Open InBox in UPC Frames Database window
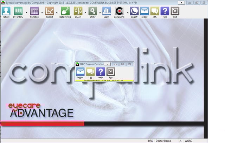This screenshot has width=225, height=143. click(80, 72)
